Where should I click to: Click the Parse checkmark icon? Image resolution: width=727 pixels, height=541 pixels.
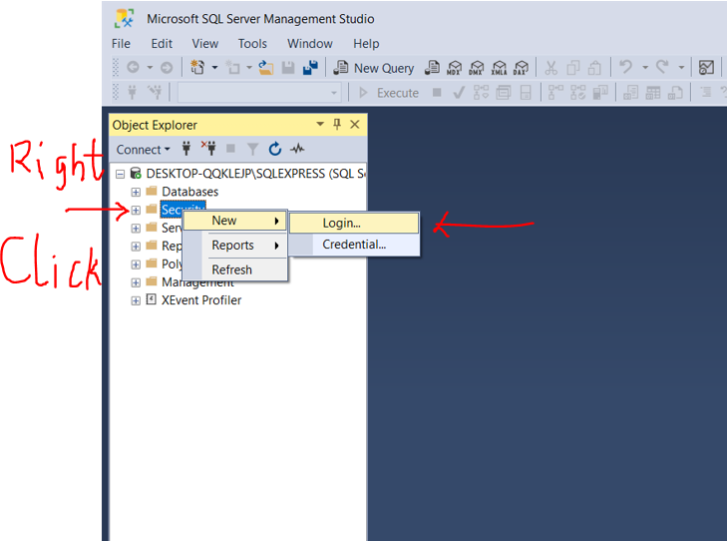click(x=459, y=93)
